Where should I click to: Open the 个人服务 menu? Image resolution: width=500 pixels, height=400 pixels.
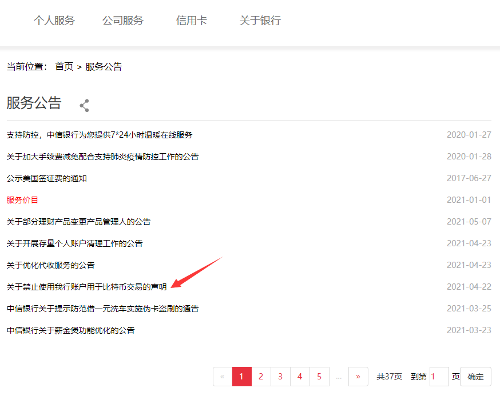tap(54, 21)
